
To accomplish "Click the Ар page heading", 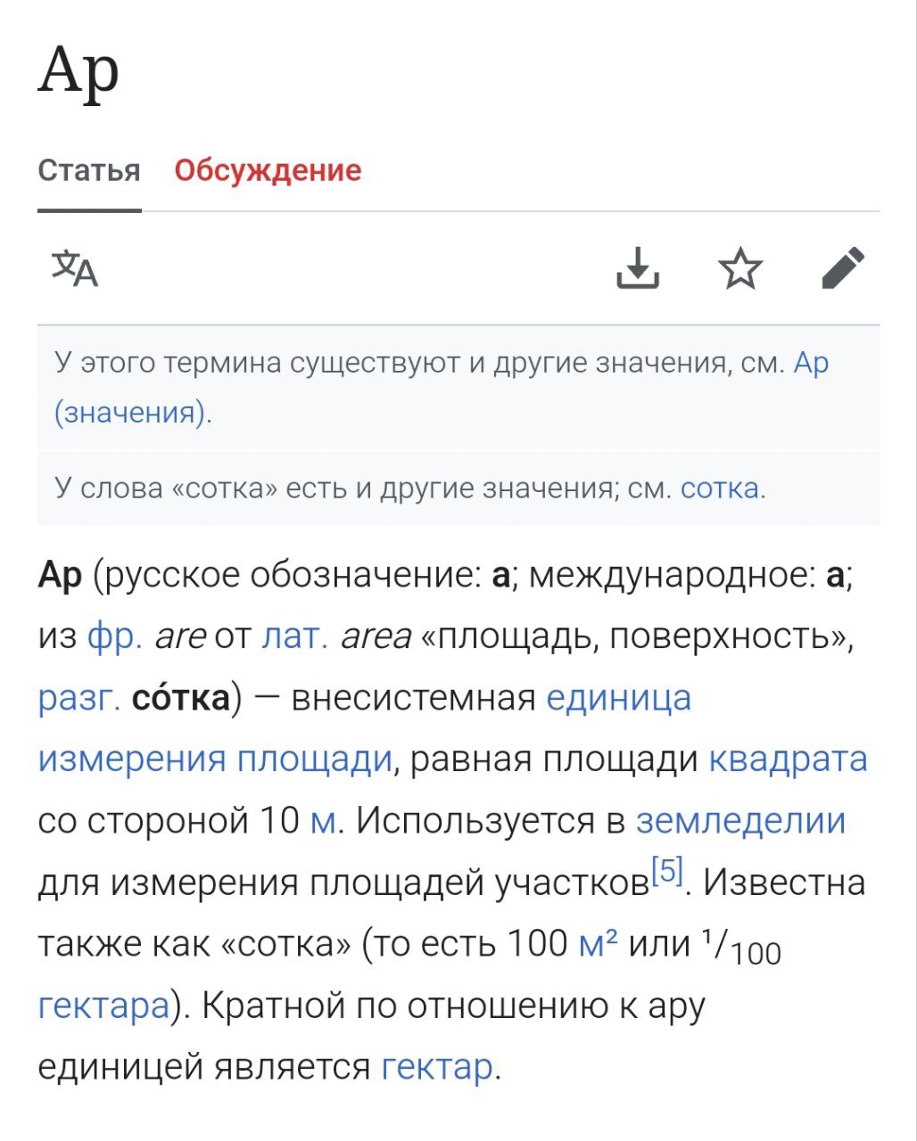I will click(78, 71).
